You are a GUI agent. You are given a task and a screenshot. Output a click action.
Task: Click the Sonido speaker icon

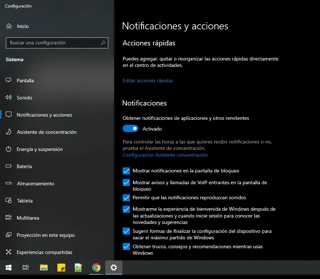[8, 97]
